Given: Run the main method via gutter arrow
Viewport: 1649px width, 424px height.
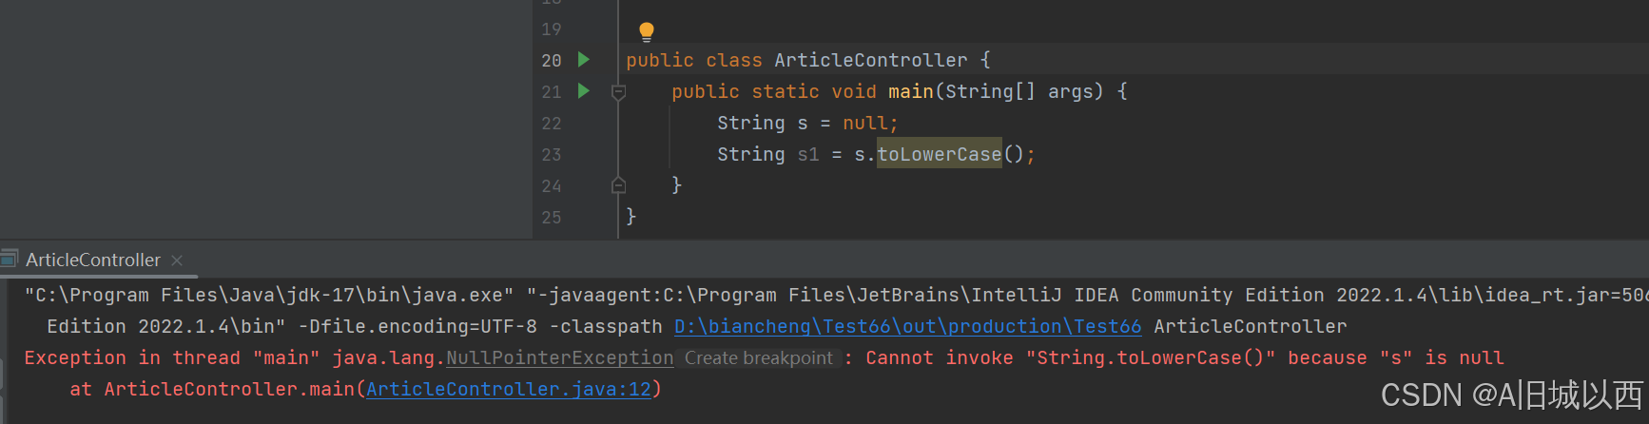Looking at the screenshot, I should [x=584, y=91].
